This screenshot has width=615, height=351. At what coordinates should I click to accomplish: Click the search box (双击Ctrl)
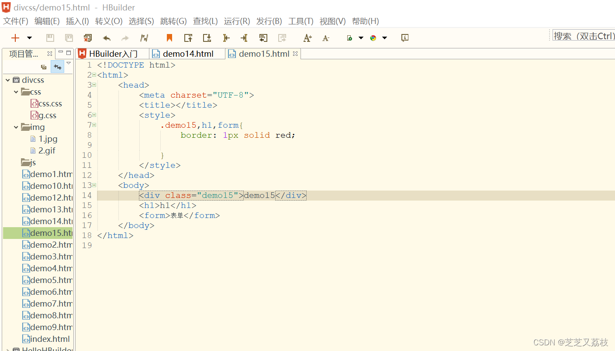tap(584, 36)
